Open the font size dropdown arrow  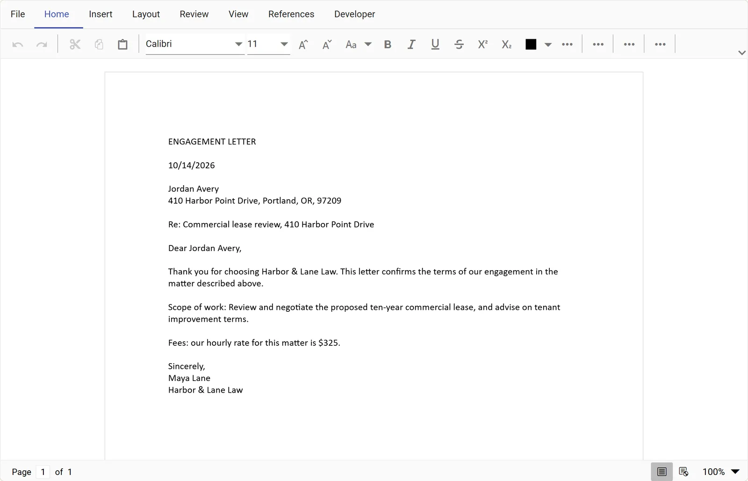click(x=284, y=44)
